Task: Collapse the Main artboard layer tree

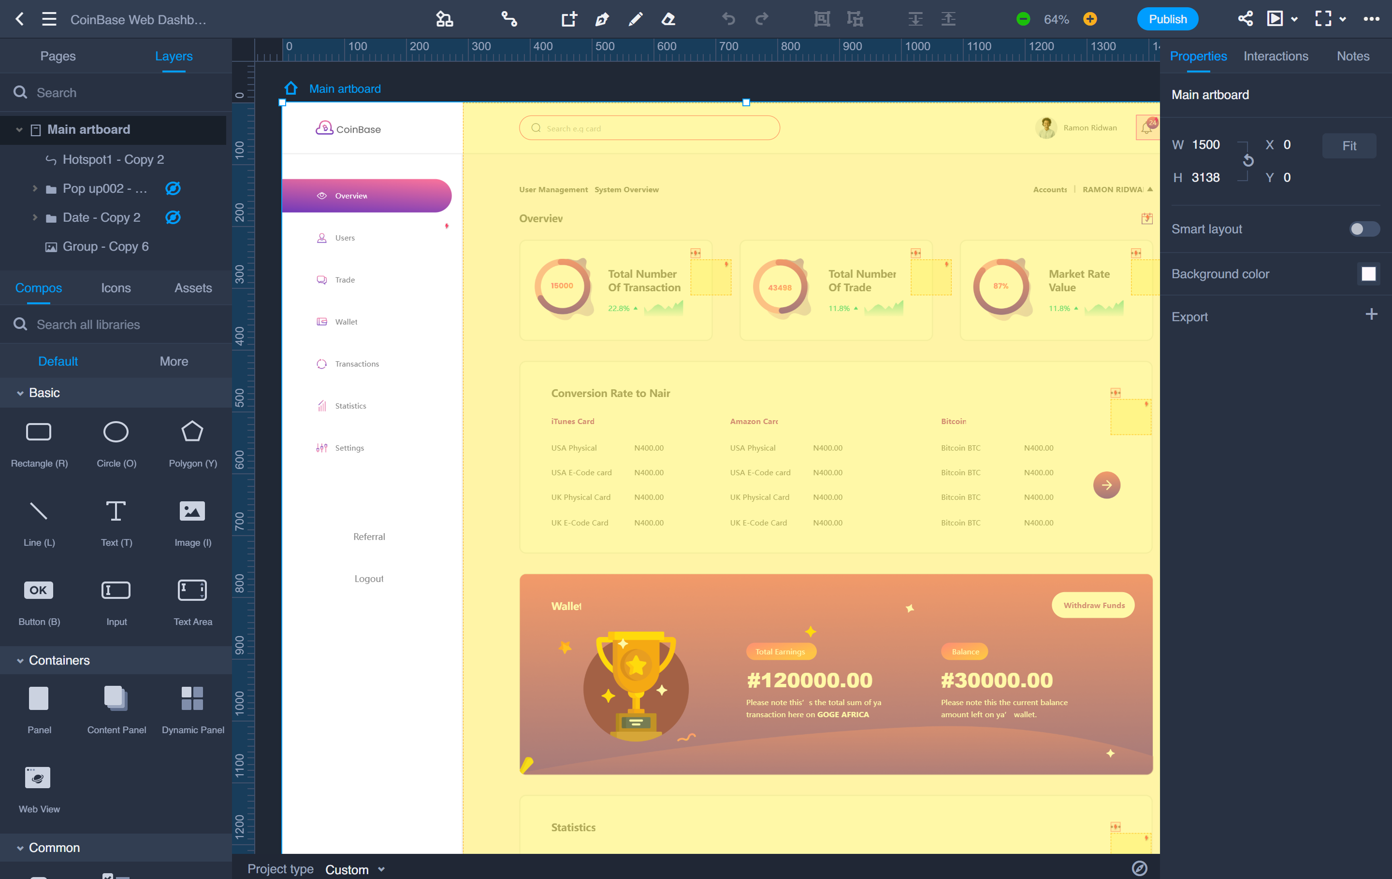Action: pos(19,129)
